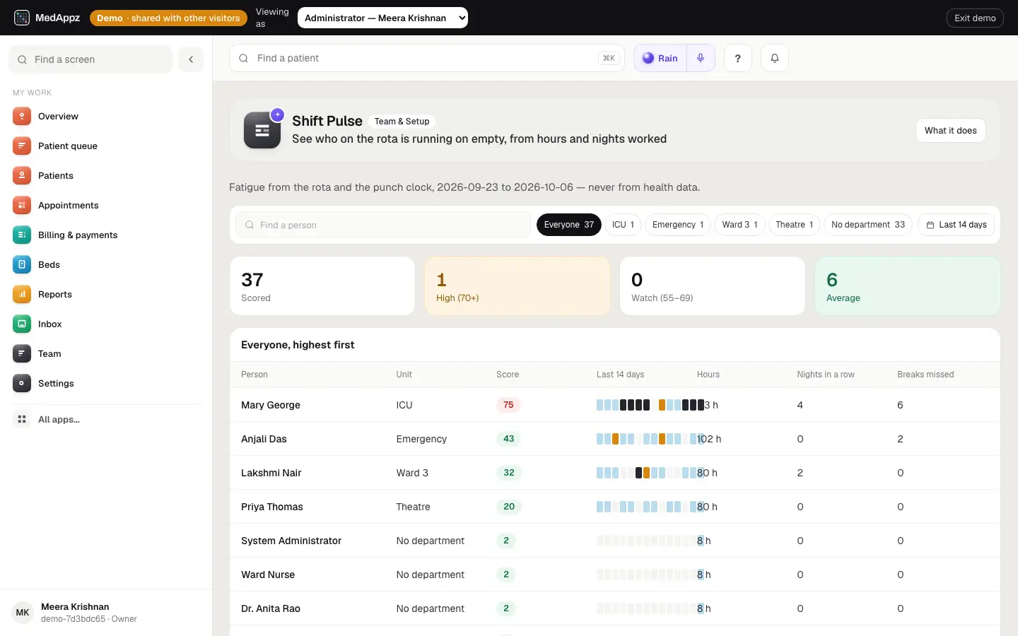Focus the Find a patient search field
Screen dimensions: 1018x636
[x=427, y=58]
